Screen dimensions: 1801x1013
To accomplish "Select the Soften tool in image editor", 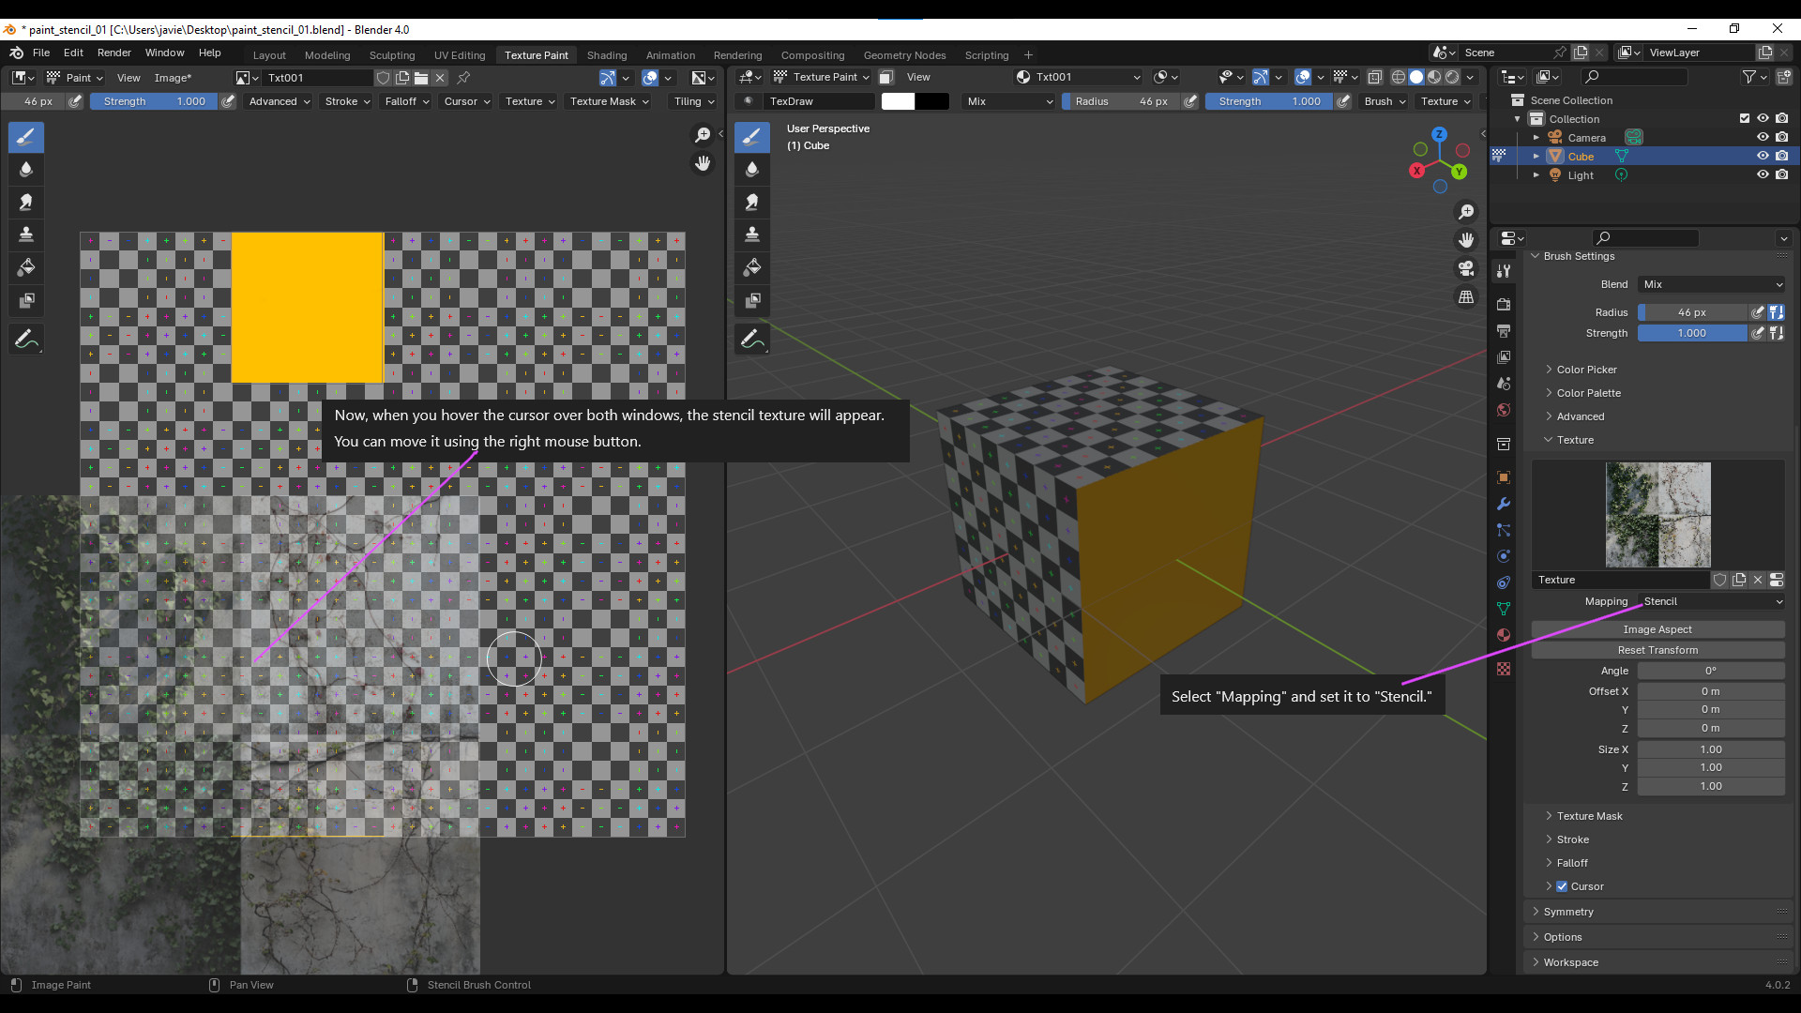I will [x=26, y=170].
